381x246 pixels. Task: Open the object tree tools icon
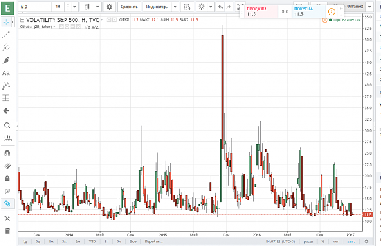7,219
